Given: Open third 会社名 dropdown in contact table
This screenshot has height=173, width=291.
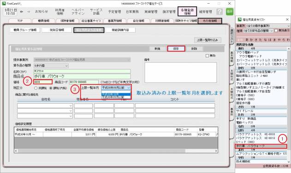Looking at the screenshot, I should tap(45, 116).
